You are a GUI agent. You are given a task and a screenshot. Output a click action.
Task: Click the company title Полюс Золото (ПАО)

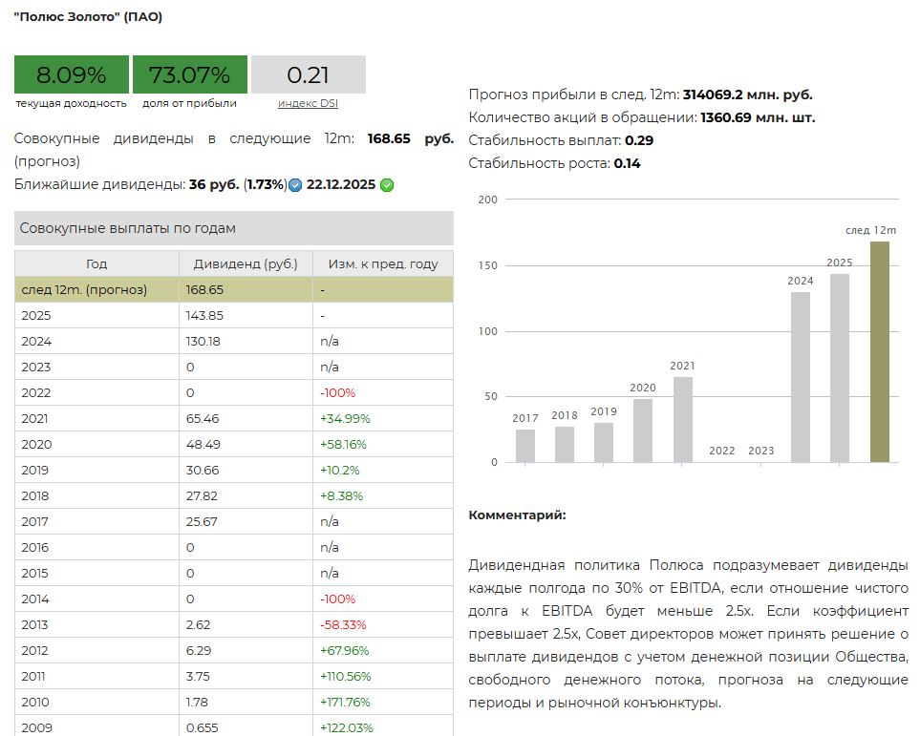pos(86,16)
